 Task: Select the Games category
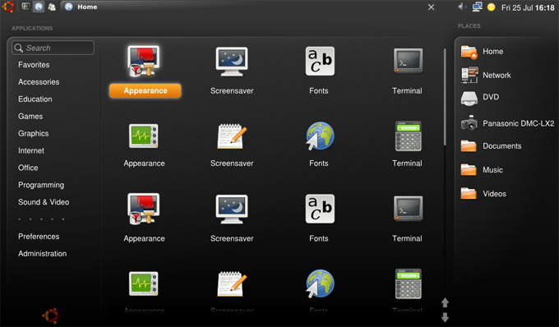click(30, 116)
